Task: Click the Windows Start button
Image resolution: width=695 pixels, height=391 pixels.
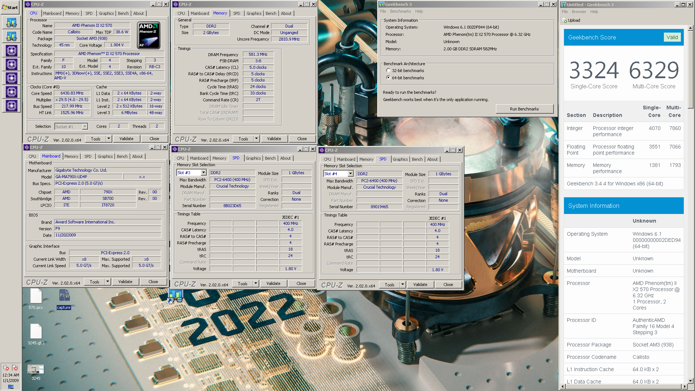Action: [10, 7]
